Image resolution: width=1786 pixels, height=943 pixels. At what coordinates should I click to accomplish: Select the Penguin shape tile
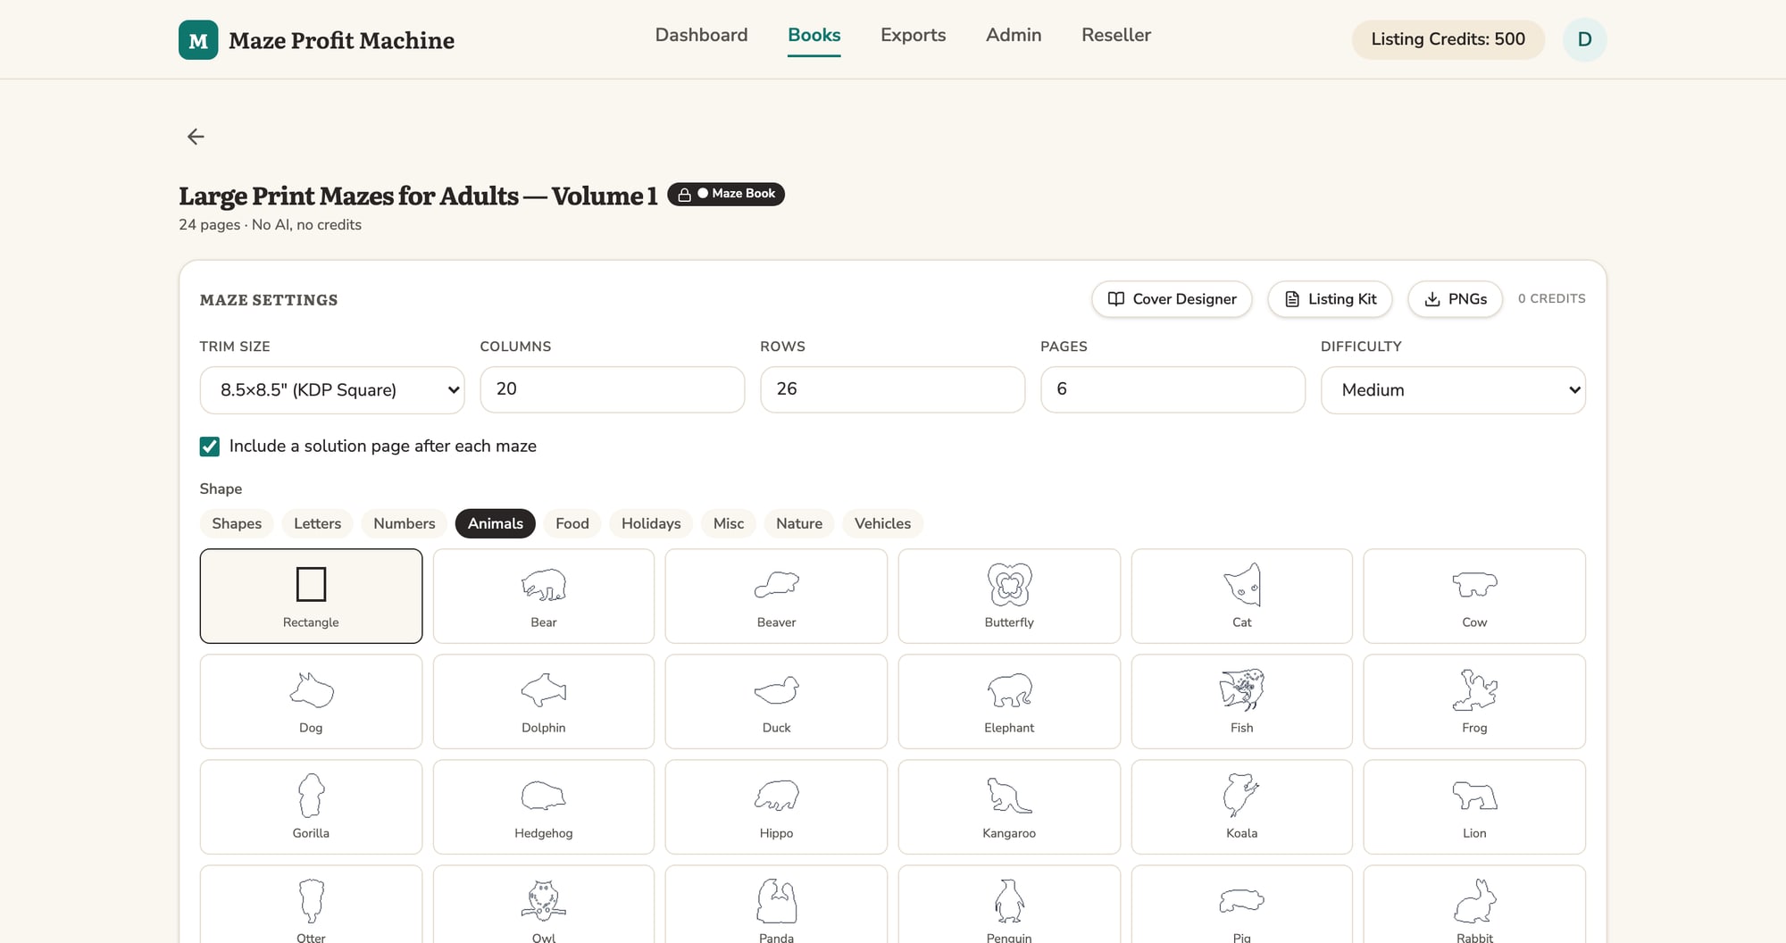click(x=1009, y=905)
